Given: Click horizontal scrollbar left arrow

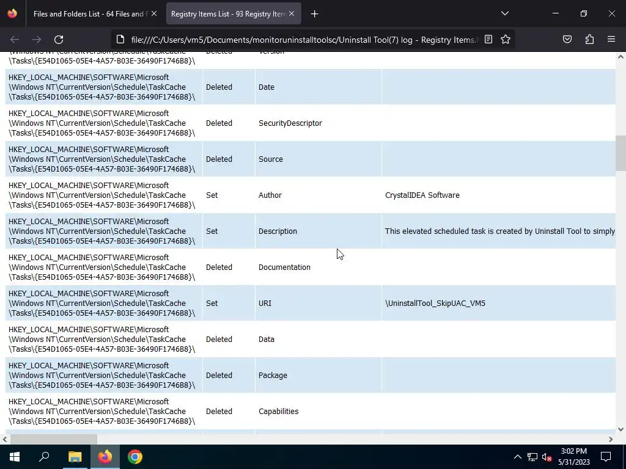Looking at the screenshot, I should [5, 439].
